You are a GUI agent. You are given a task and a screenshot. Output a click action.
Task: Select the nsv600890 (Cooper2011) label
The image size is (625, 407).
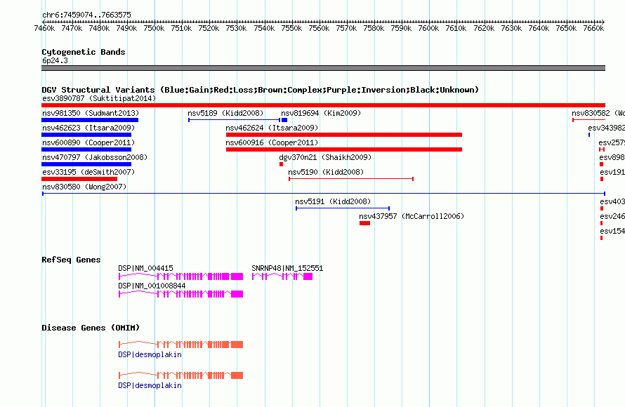pos(88,142)
